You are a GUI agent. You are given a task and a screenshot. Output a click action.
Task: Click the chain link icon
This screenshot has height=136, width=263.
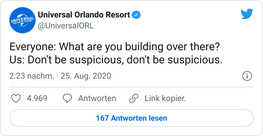tap(134, 98)
